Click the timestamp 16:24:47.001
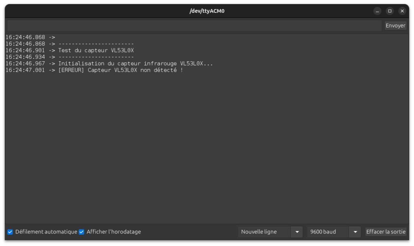Viewport: 414px width, 246px height. [x=25, y=70]
